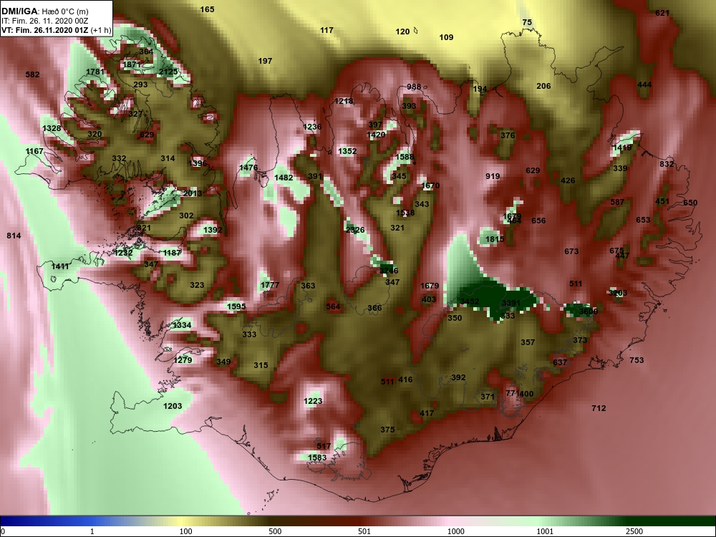Click the map value '621'
The width and height of the screenshot is (716, 537).
[662, 13]
